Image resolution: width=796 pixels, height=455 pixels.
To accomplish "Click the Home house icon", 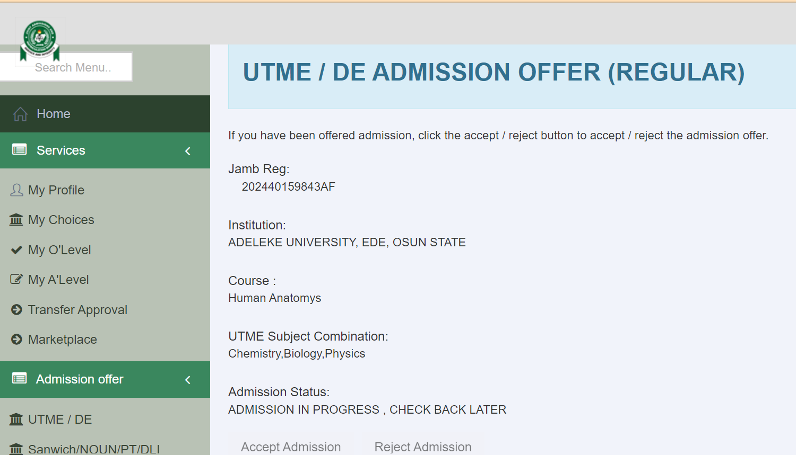I will point(20,113).
